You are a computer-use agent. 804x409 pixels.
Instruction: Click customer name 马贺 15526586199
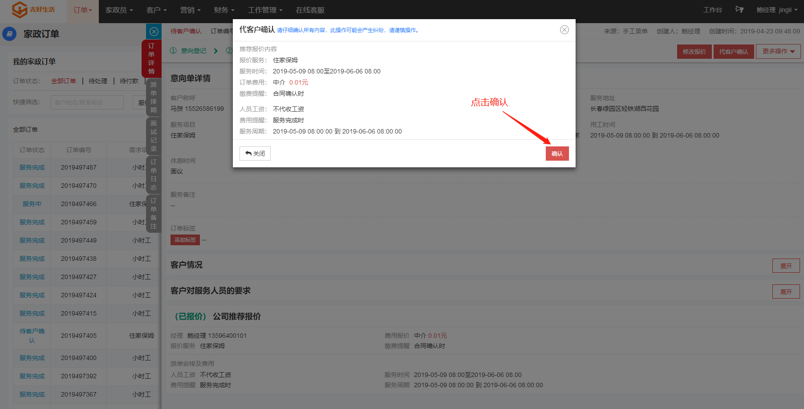tap(197, 109)
